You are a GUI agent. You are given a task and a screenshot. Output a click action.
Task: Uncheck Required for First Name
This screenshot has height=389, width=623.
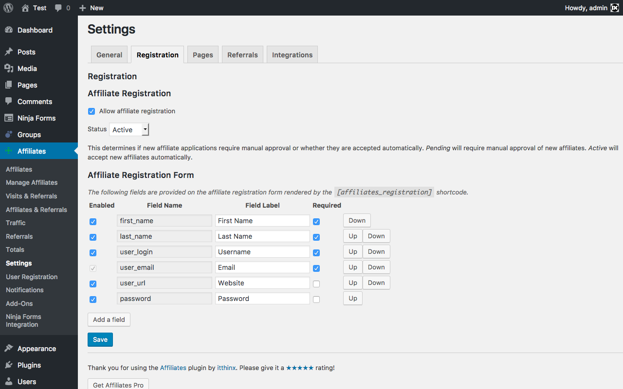click(316, 222)
